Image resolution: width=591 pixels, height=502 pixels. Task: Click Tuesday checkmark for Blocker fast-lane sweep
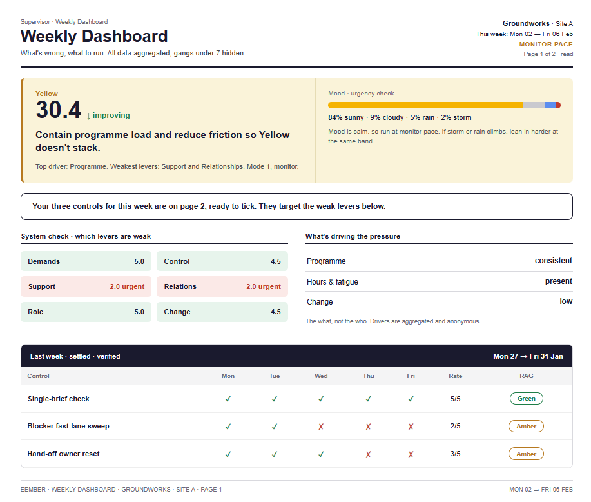click(275, 427)
